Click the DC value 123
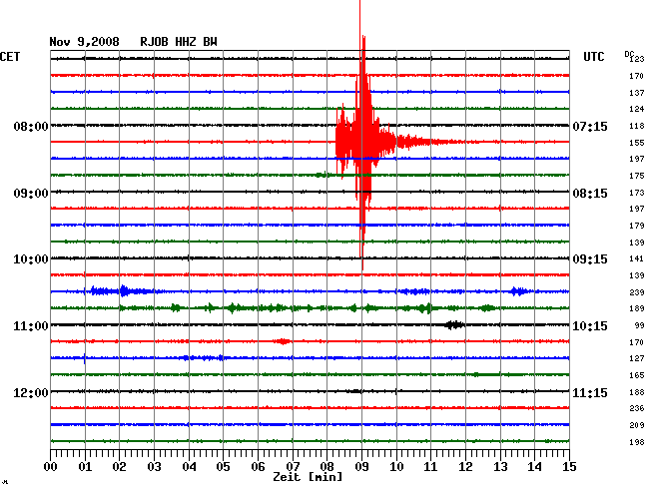Viewport: 649px width, 493px height. 637,59
